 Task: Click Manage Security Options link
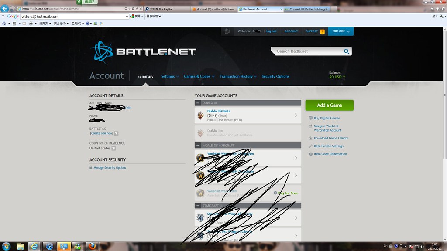110,168
